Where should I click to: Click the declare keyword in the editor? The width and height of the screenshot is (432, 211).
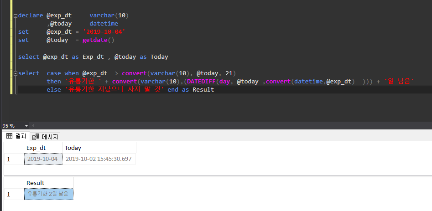coord(31,15)
